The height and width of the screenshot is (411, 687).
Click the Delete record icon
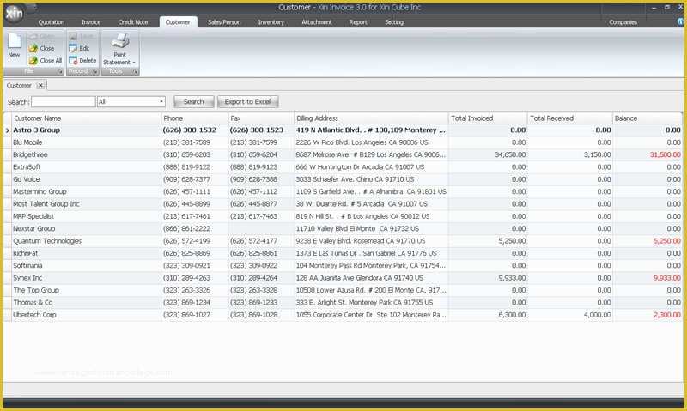point(73,61)
